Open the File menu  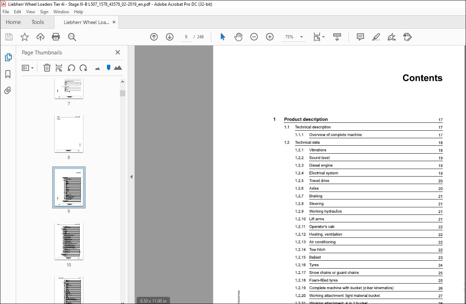click(6, 12)
